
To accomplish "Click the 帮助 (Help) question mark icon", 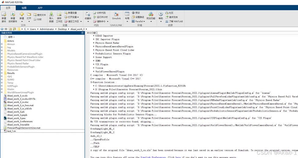I will pyautogui.click(x=161, y=14).
